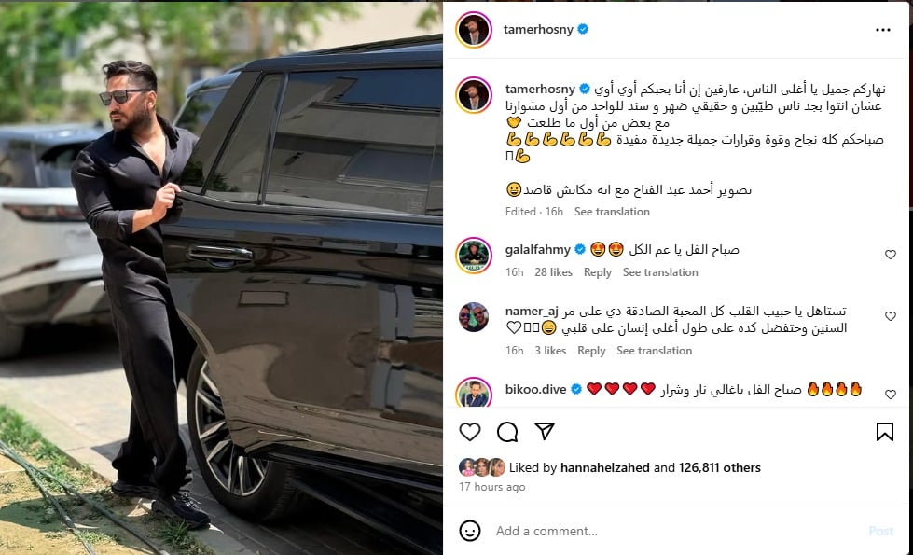Save the post with the bookmark icon
Image resolution: width=913 pixels, height=555 pixels.
coord(884,432)
